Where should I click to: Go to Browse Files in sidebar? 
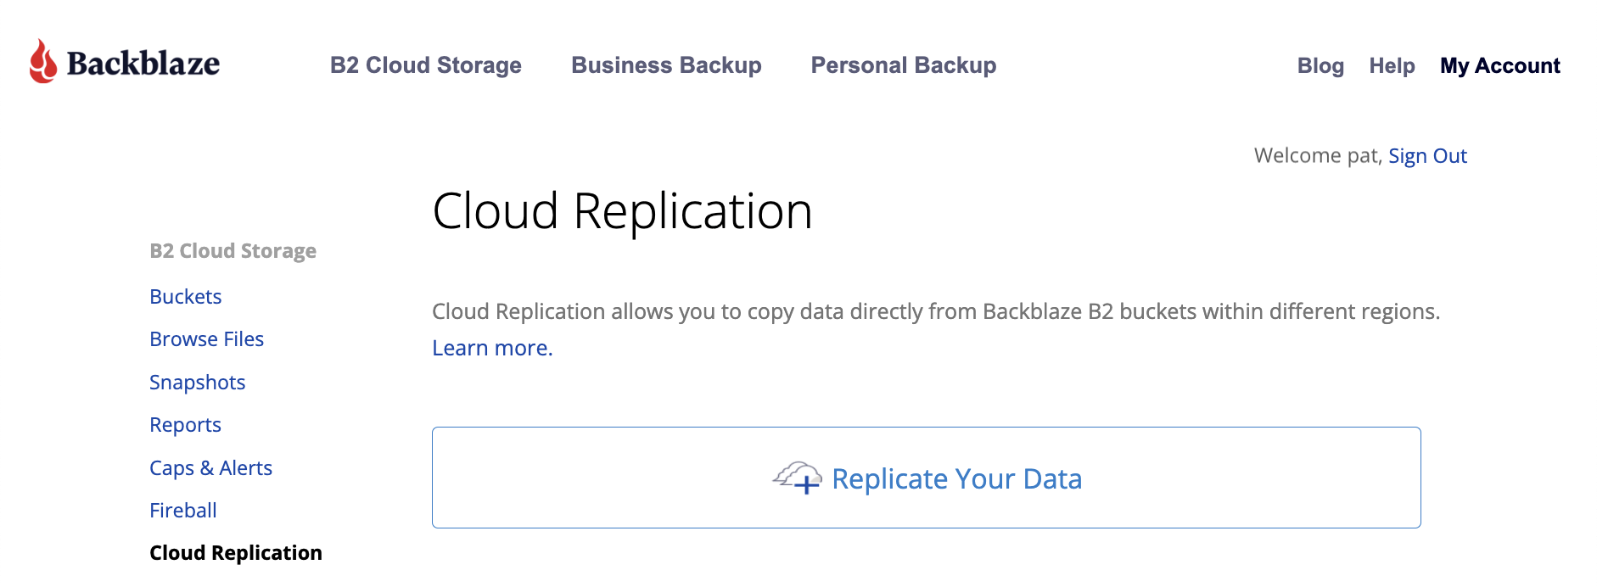(206, 339)
